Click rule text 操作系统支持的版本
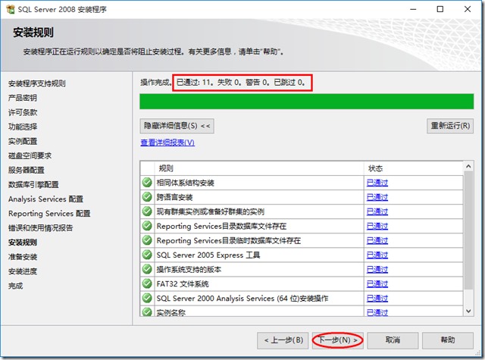Viewport: 485px width, 360px height. click(189, 269)
